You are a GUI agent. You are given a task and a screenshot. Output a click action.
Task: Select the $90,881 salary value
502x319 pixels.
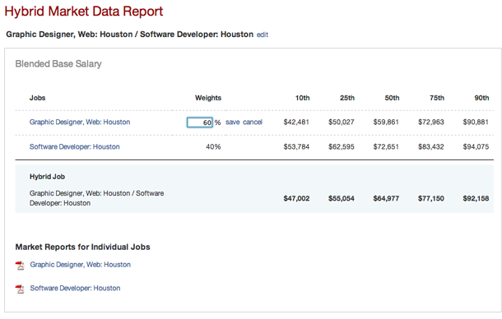click(x=476, y=122)
